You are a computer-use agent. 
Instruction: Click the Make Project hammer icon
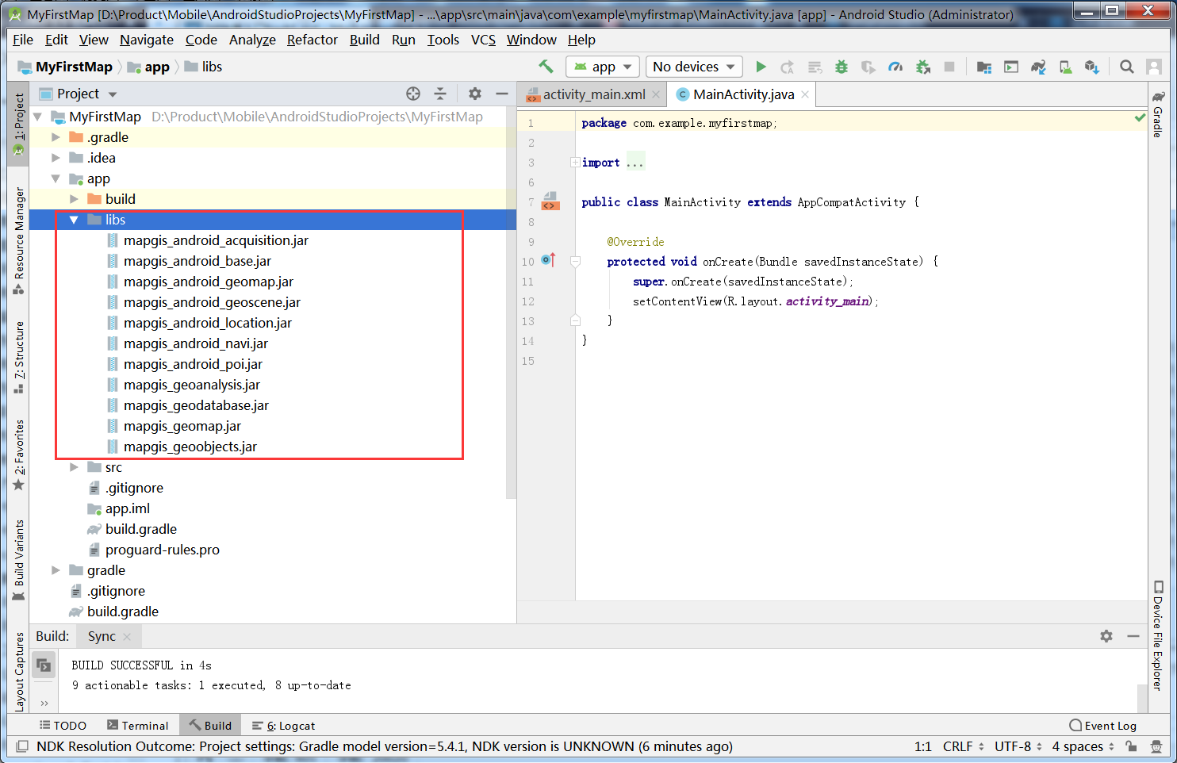pos(546,67)
